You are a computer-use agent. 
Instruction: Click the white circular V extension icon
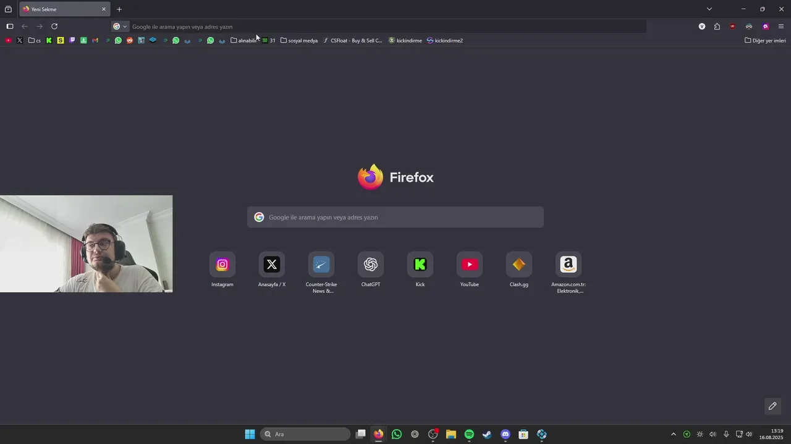click(x=702, y=27)
